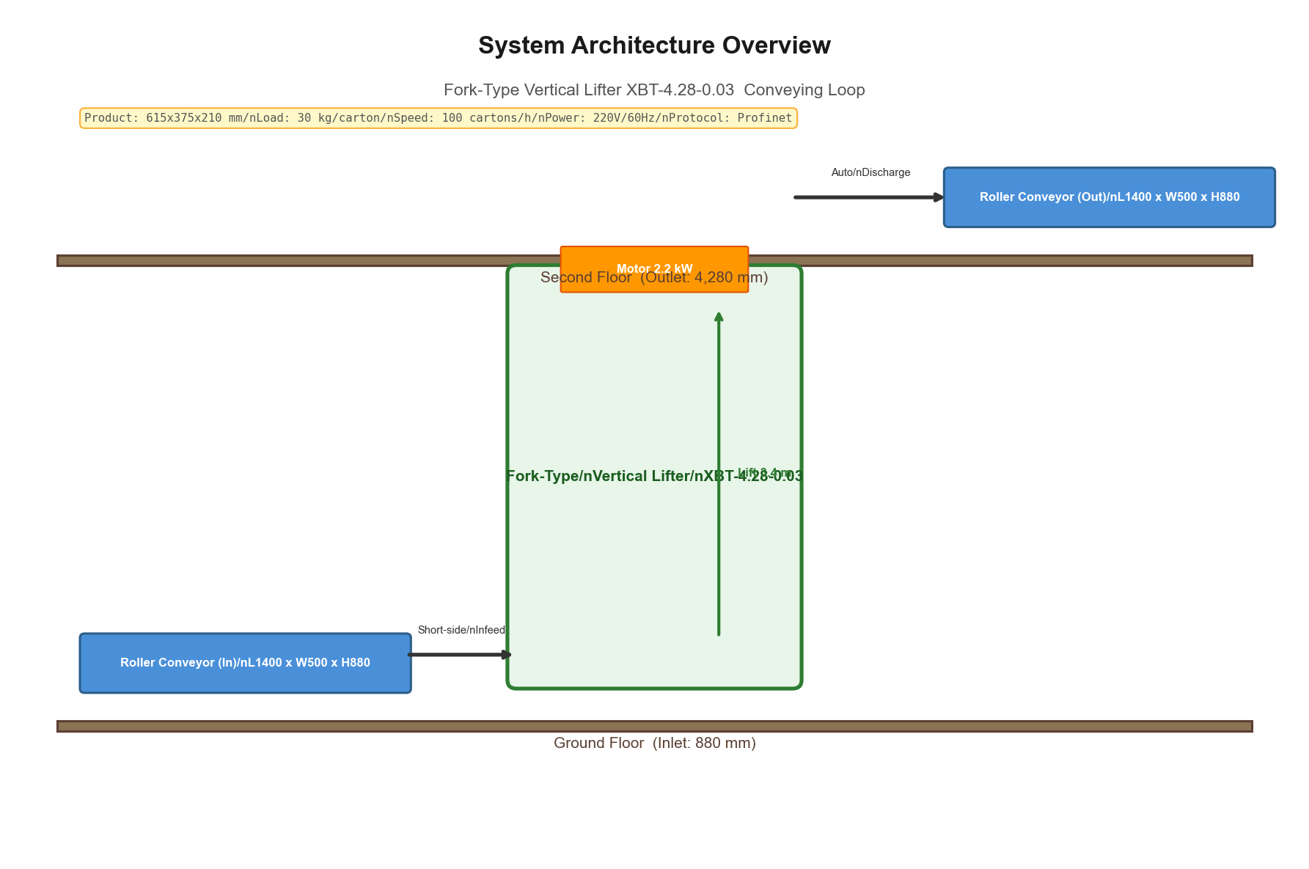Click the green arrowhead at top of lift
1309x869 pixels.
(x=719, y=317)
